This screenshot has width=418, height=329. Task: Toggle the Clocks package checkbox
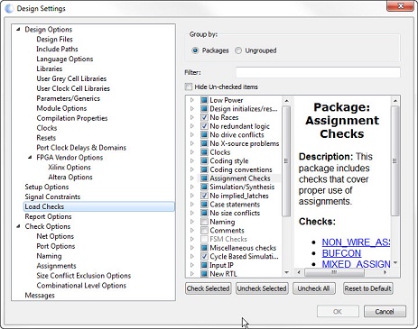point(204,152)
